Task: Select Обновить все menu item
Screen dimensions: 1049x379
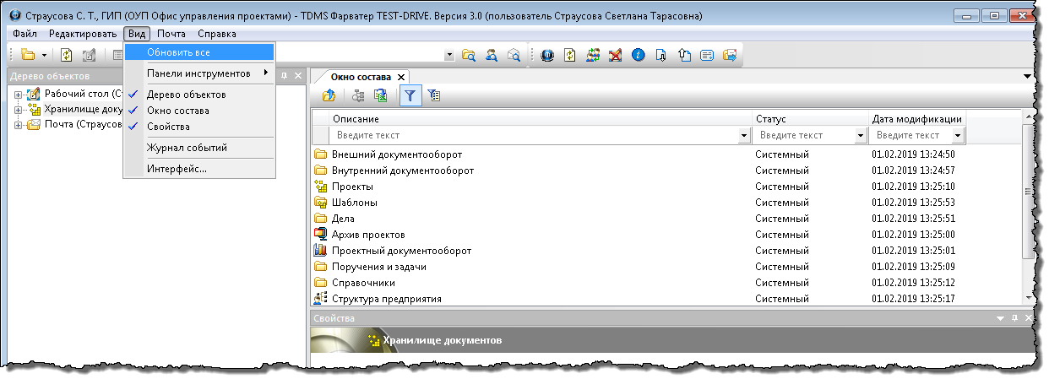Action: pyautogui.click(x=178, y=52)
